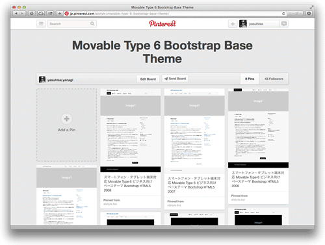325x245 pixels.
Task: Click the board title heading
Action: (162, 52)
